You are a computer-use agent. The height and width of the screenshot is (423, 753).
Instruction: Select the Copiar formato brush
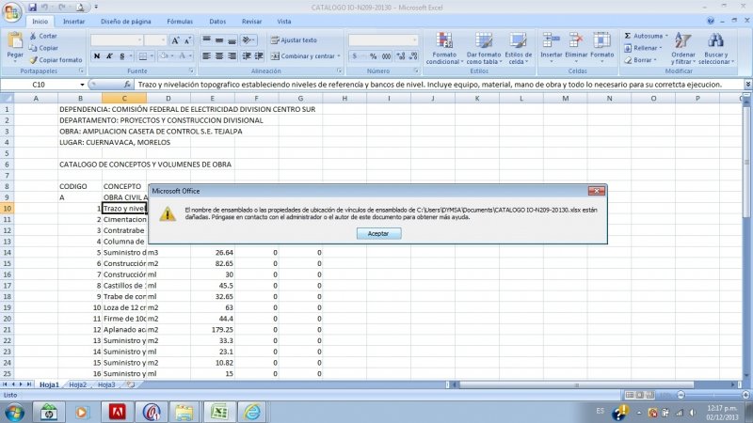(x=34, y=59)
